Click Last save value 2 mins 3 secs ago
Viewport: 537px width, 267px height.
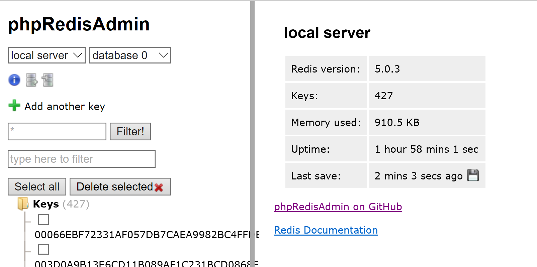click(x=419, y=176)
